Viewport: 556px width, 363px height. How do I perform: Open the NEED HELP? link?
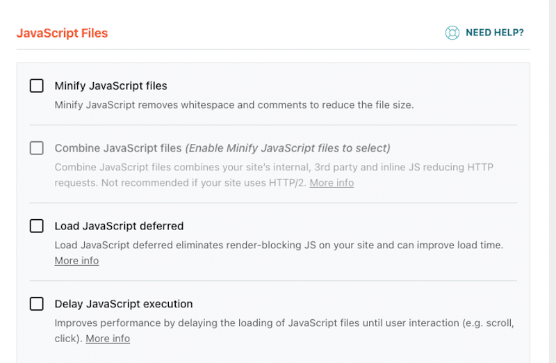(x=494, y=33)
